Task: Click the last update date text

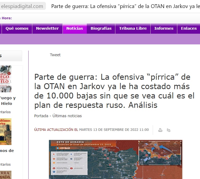Action: (91, 130)
